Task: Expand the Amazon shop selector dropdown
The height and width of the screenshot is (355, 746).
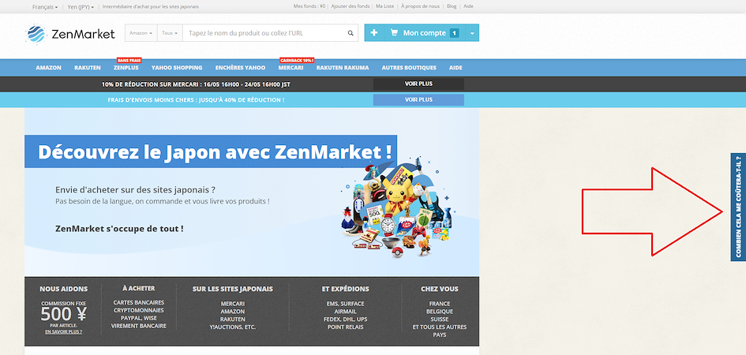Action: point(141,33)
